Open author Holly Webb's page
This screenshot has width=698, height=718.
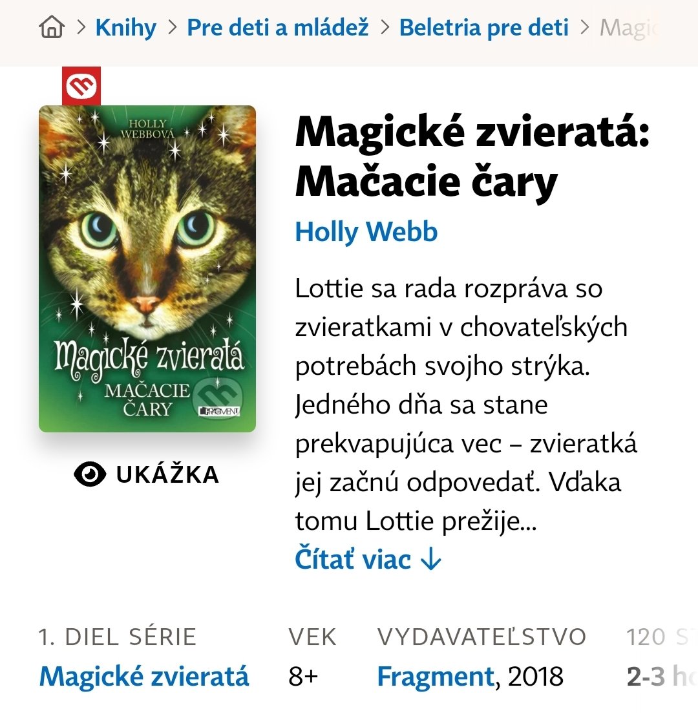pyautogui.click(x=366, y=232)
